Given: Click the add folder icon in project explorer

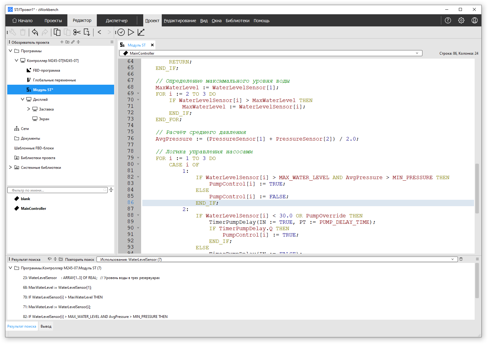Looking at the screenshot, I should 67,42.
